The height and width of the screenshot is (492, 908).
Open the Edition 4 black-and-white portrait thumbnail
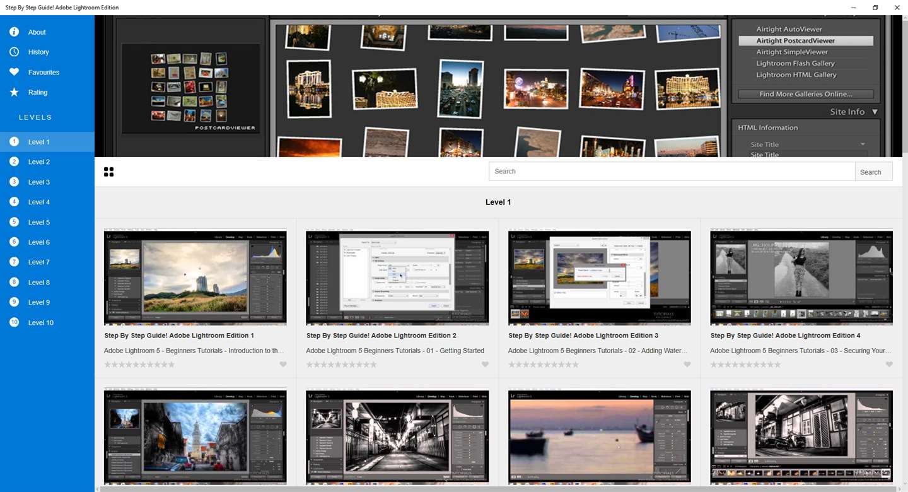(801, 277)
